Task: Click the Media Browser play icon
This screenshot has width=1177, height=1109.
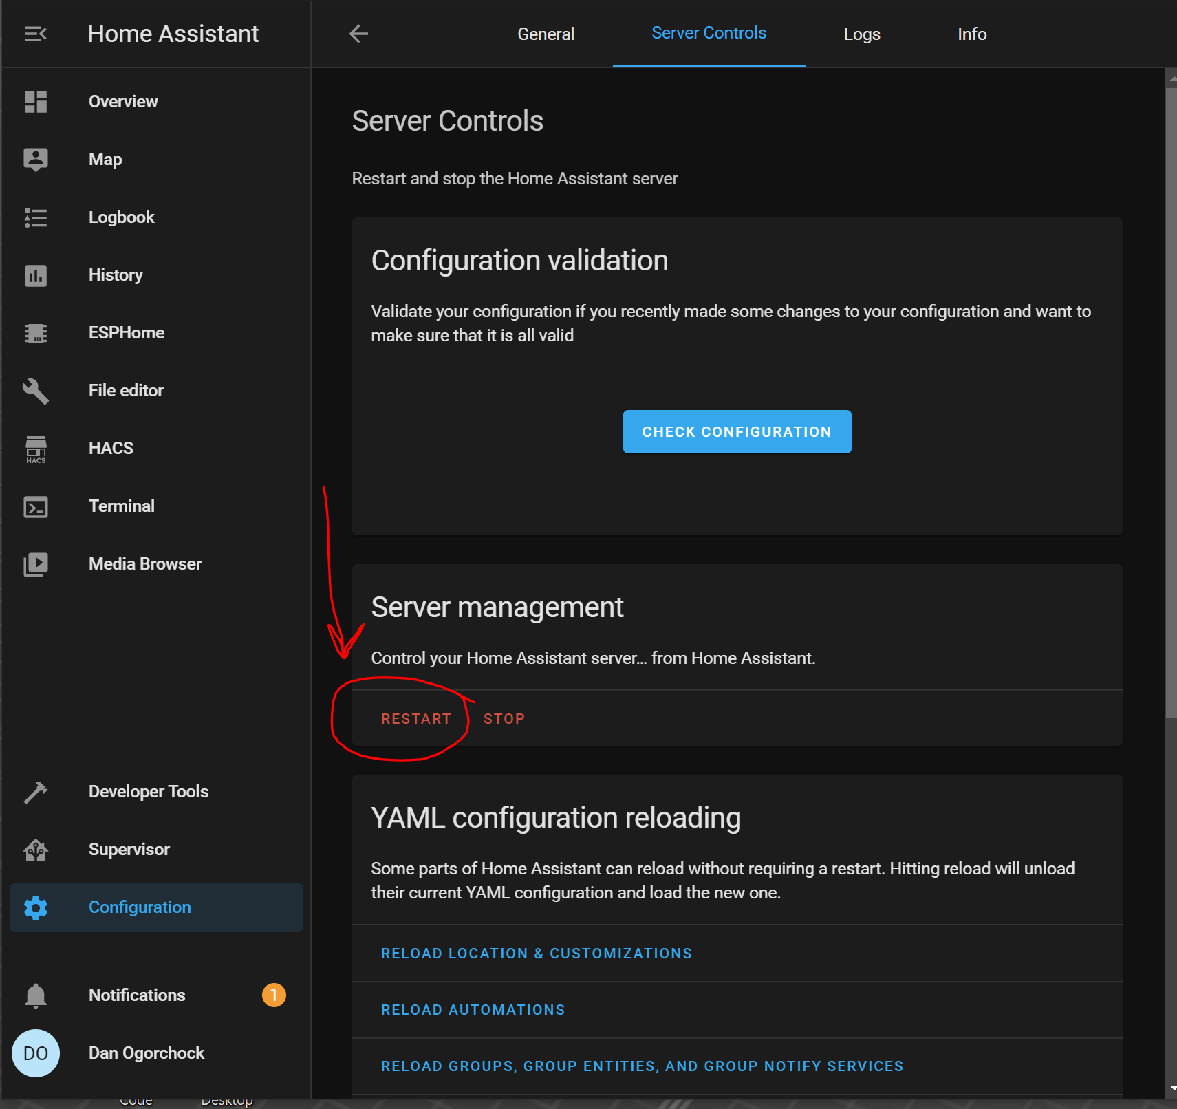Action: click(x=35, y=564)
